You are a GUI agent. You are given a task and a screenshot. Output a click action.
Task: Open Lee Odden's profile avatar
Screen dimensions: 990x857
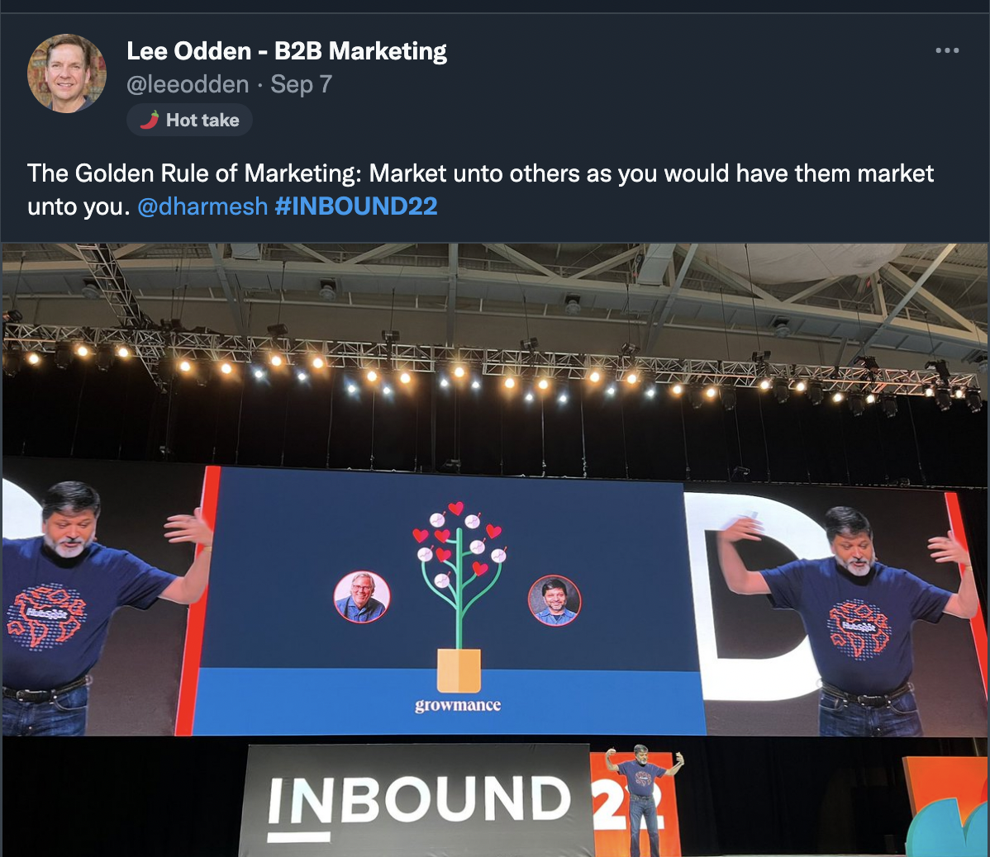pos(67,73)
